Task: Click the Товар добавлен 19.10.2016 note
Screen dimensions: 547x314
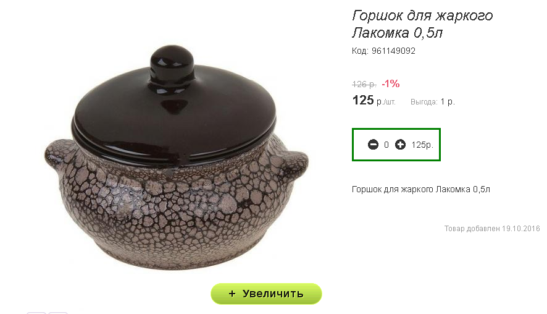Action: coord(492,229)
